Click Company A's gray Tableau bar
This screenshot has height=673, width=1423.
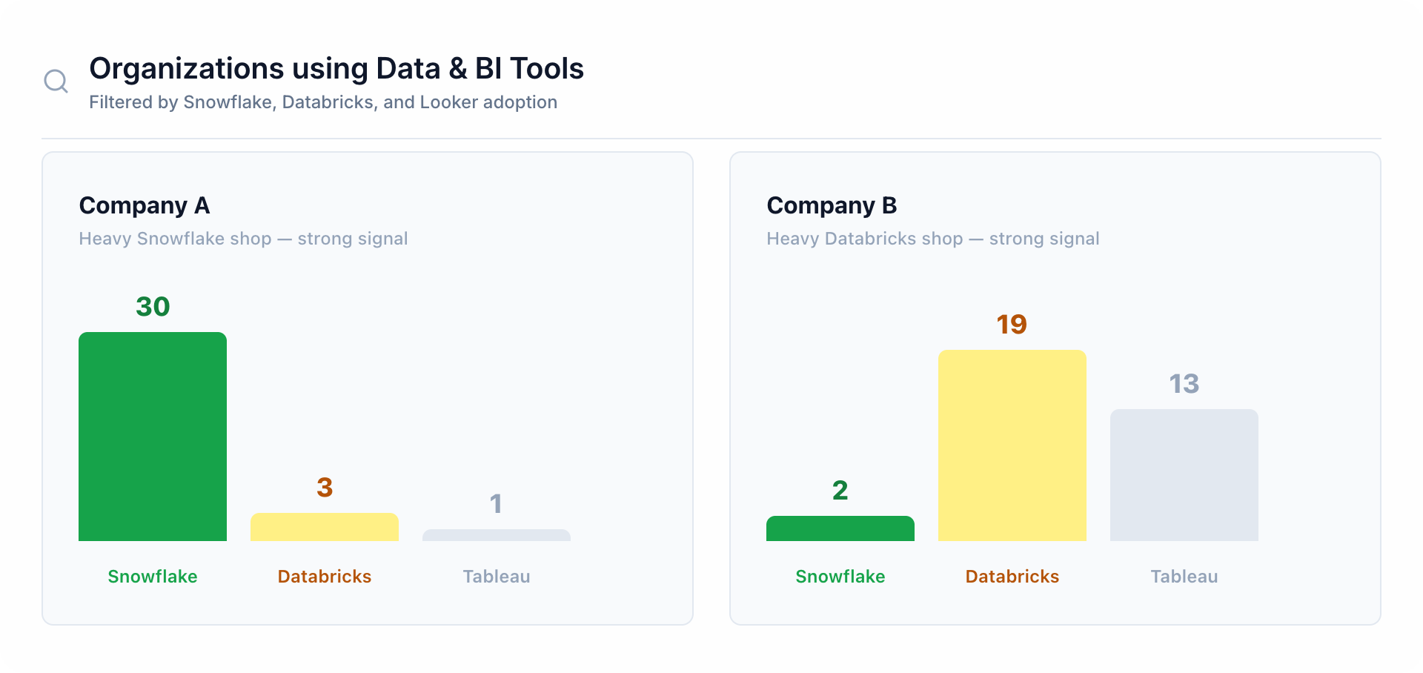[x=497, y=535]
